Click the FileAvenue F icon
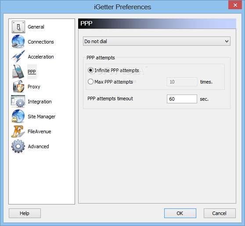This screenshot has width=245, height=226. pos(18,131)
